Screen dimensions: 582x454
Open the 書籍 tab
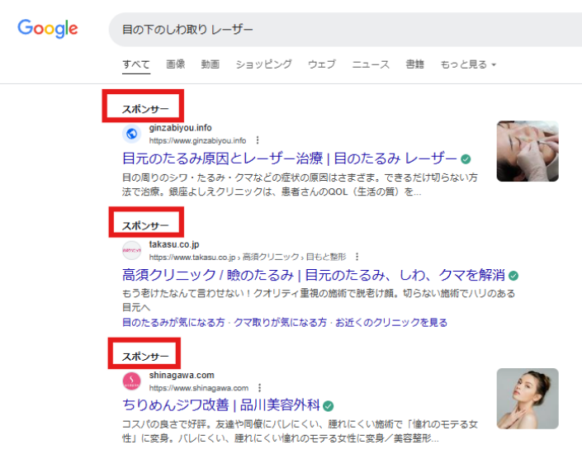point(415,64)
